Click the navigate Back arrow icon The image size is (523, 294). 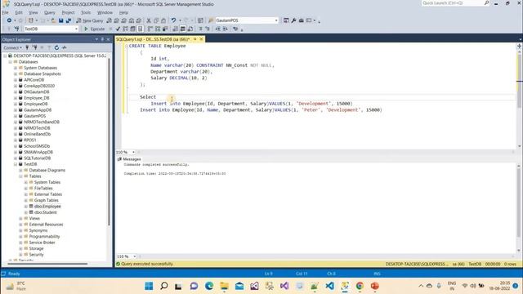click(9, 20)
